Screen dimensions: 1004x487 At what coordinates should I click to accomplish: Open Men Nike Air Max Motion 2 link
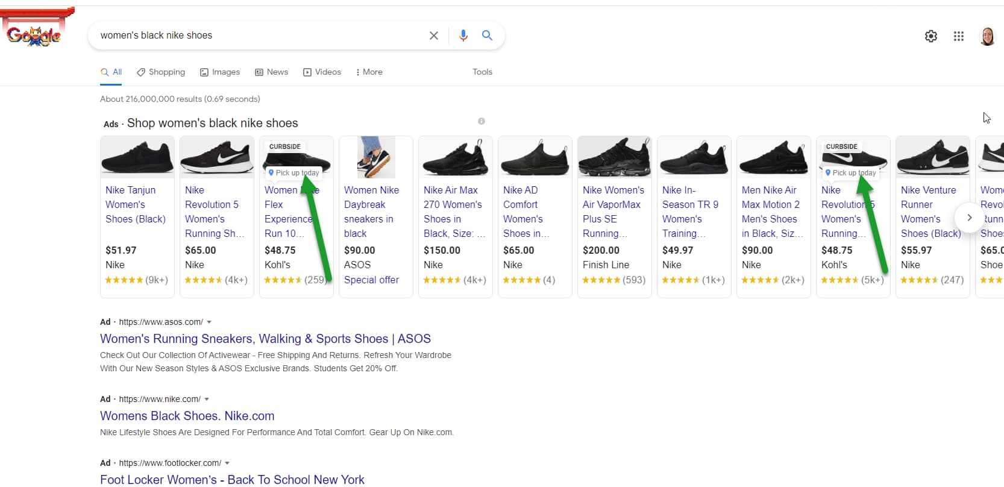(772, 212)
